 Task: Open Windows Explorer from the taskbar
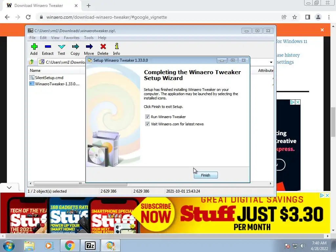click(29, 245)
